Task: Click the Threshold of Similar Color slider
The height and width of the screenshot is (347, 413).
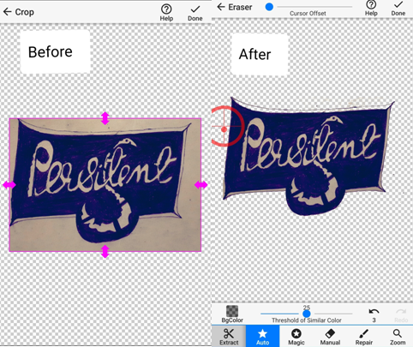Action: tap(307, 314)
